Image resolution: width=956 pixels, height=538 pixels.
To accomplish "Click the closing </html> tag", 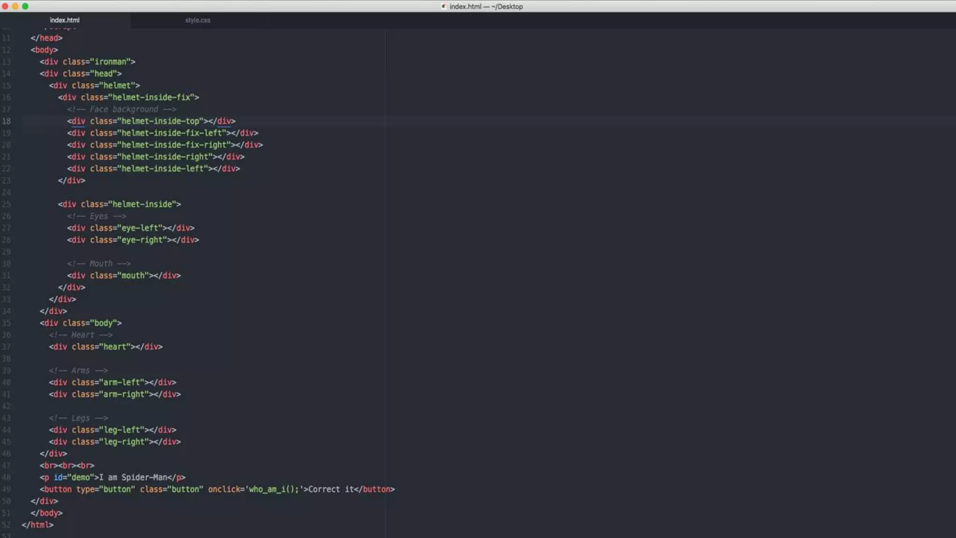I will (37, 525).
